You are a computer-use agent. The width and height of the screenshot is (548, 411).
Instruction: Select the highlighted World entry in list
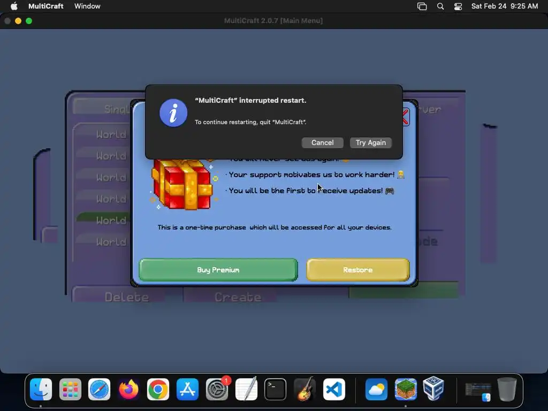point(103,220)
